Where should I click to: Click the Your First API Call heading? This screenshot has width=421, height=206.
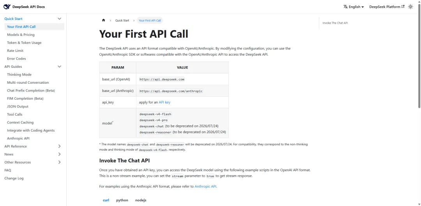click(x=143, y=34)
